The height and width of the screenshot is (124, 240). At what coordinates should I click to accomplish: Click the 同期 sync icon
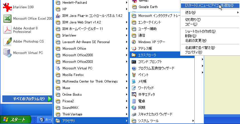[134, 108]
